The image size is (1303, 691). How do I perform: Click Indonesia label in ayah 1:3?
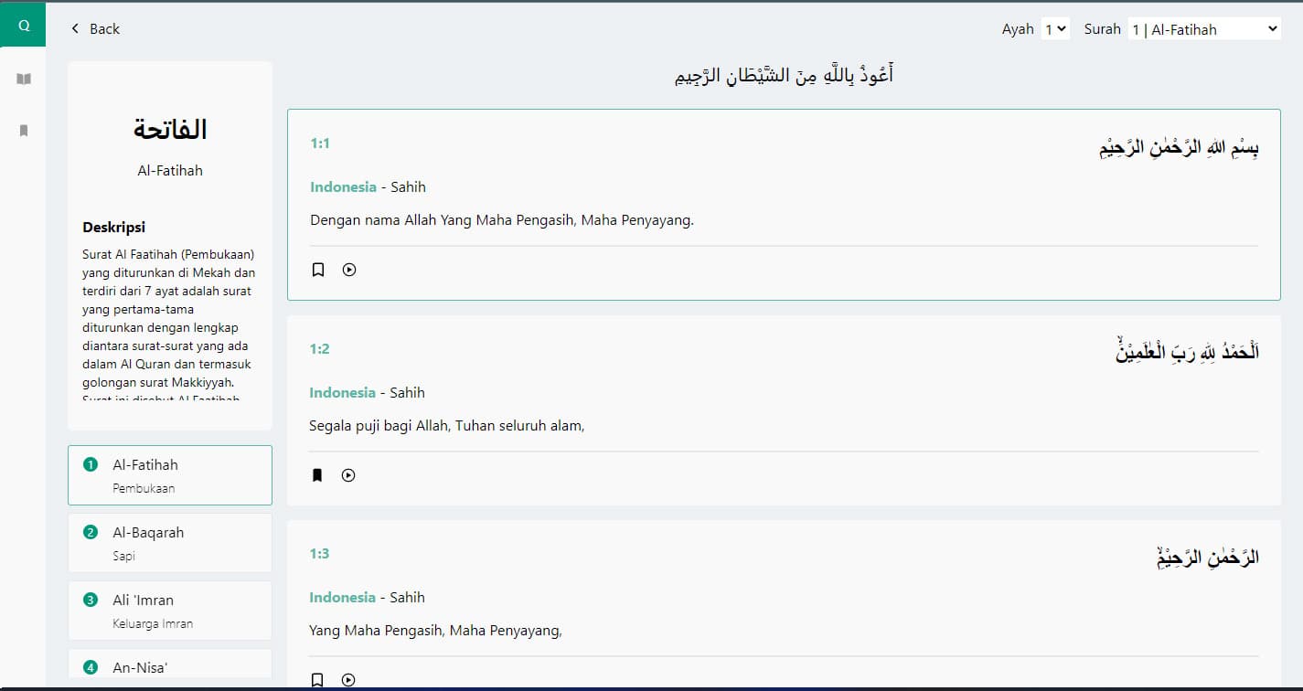(x=342, y=598)
